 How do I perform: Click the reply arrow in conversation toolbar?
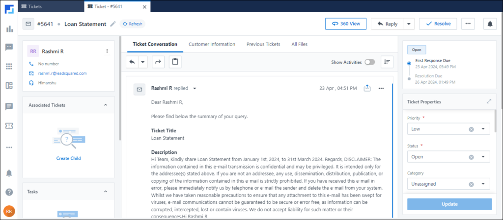tap(132, 62)
